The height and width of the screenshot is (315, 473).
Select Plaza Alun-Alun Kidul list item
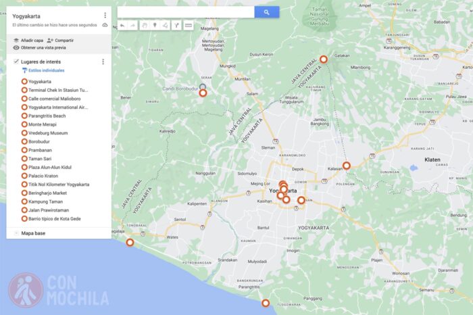47,167
